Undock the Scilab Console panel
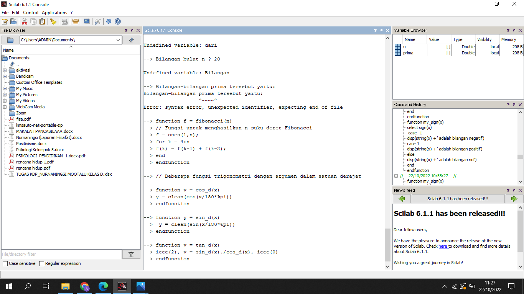 [381, 30]
